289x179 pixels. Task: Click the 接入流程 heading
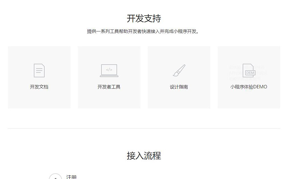tap(144, 156)
